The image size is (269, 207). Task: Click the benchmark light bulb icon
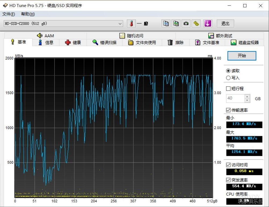coord(13,42)
